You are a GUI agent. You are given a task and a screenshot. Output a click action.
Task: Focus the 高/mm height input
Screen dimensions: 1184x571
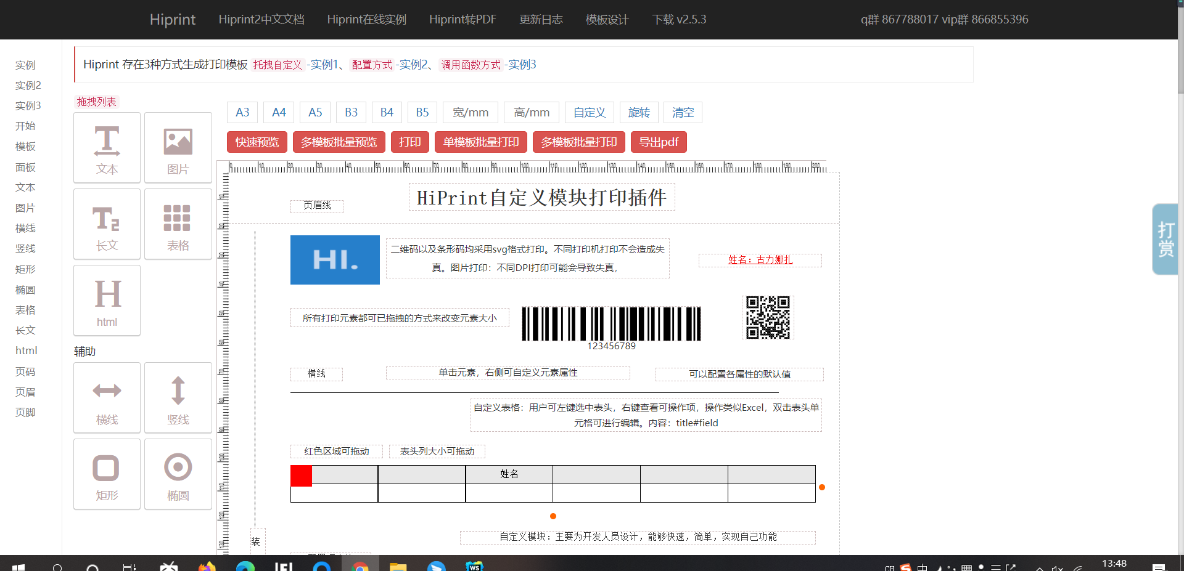tap(532, 112)
